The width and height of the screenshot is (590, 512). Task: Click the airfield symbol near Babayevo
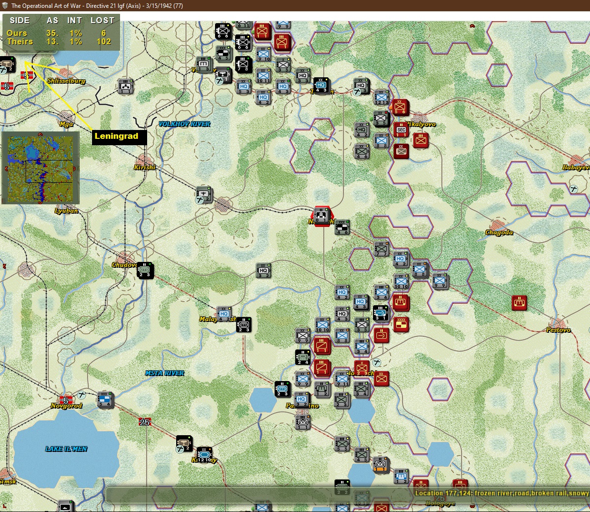coord(573,189)
